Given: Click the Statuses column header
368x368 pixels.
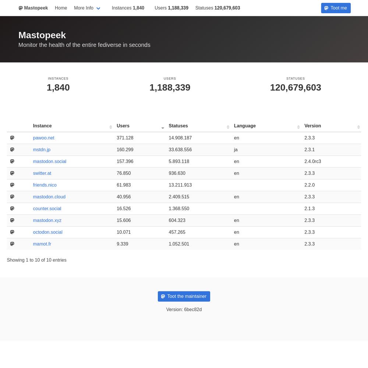Looking at the screenshot, I should 199,126.
